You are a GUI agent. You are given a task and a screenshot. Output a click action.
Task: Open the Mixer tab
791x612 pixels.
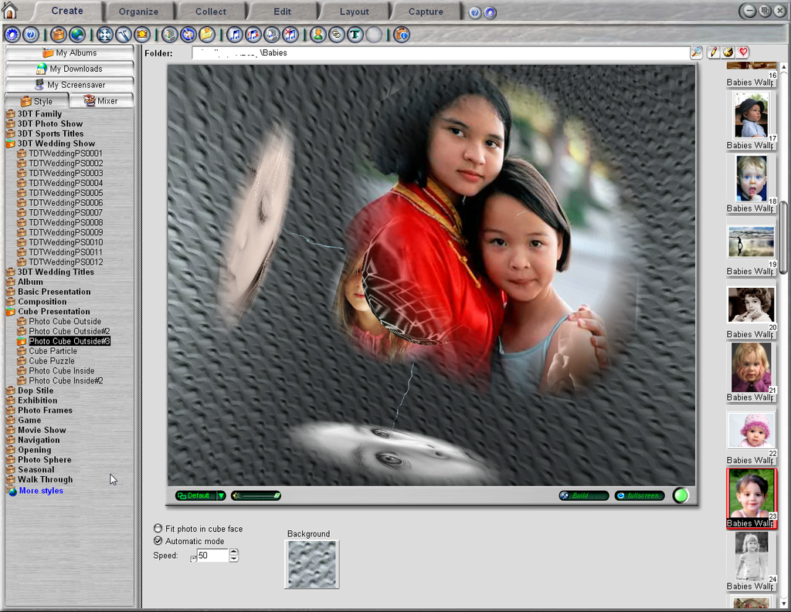[x=101, y=100]
